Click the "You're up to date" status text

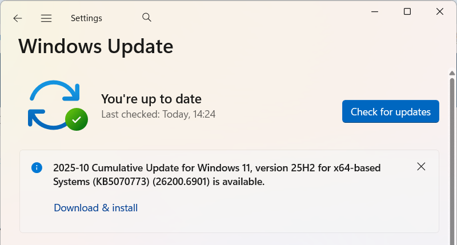point(151,99)
